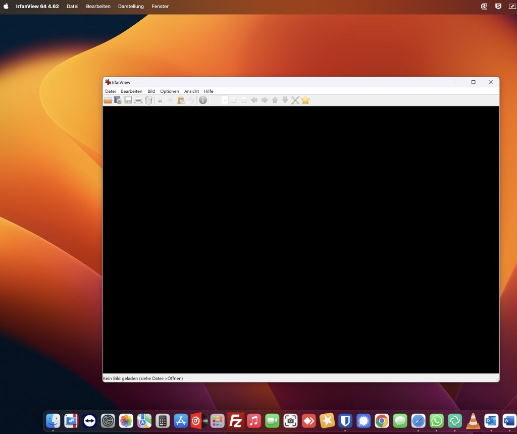The width and height of the screenshot is (517, 434).
Task: Open the Optionen menu
Action: 170,91
